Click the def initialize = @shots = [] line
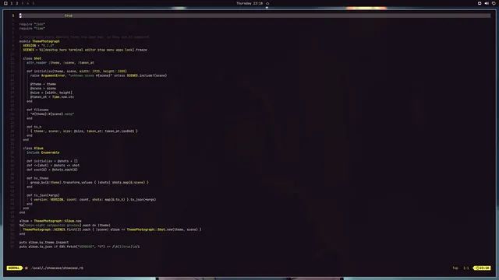 (52, 161)
